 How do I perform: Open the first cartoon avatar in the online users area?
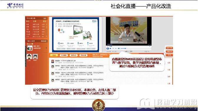click(x=29, y=56)
